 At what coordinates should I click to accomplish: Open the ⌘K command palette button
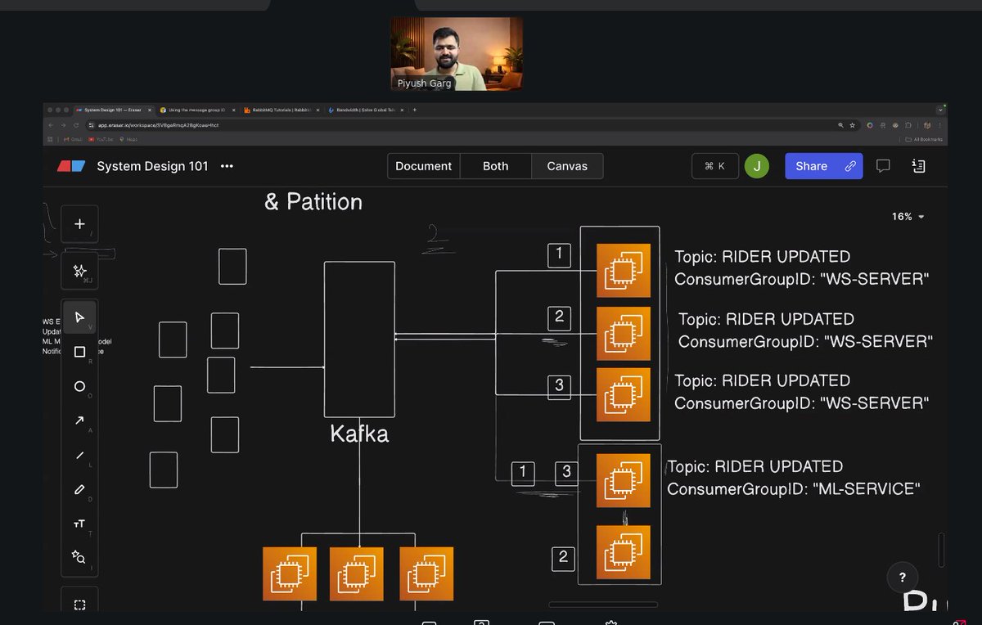pyautogui.click(x=714, y=166)
